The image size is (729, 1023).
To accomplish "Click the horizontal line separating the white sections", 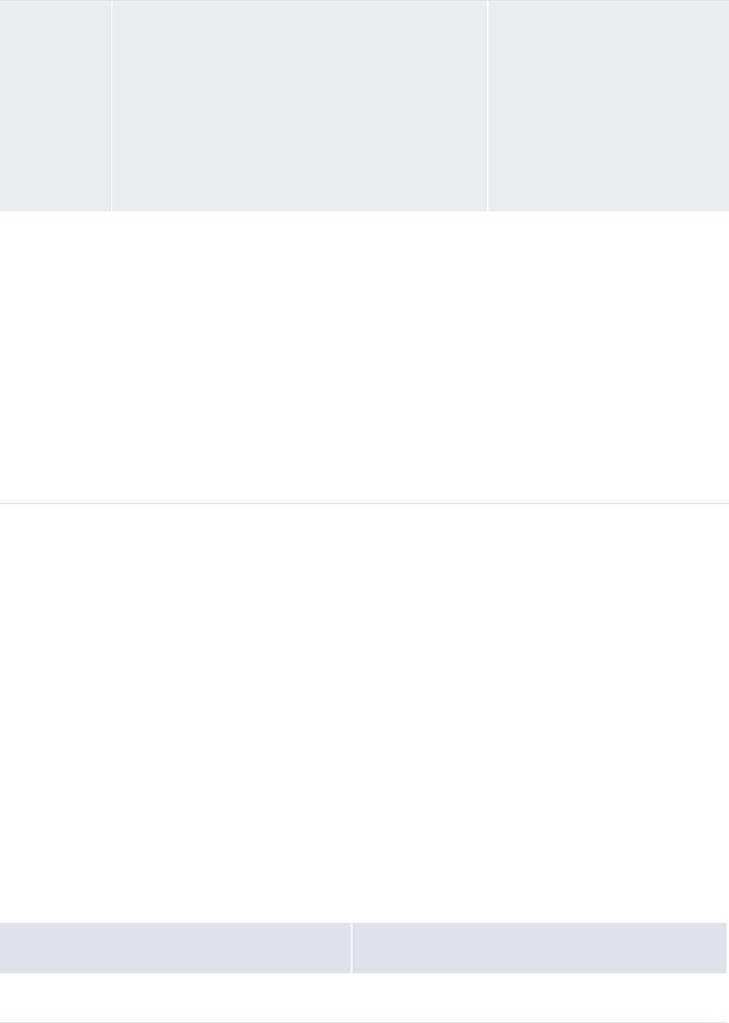I will tap(364, 503).
